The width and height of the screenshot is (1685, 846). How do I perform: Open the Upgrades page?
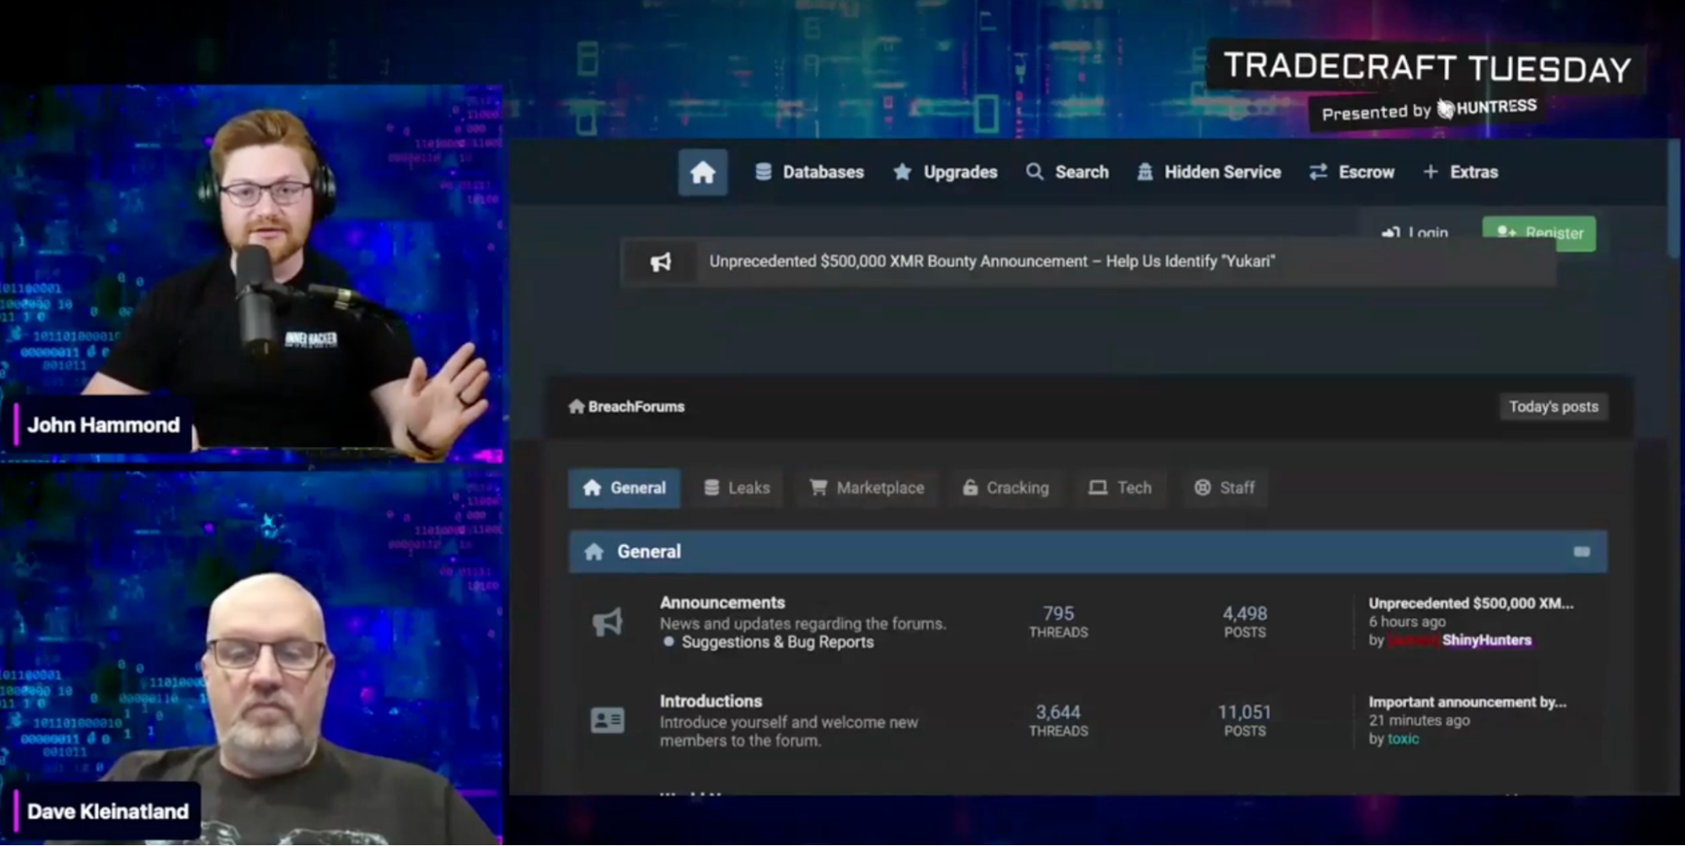pyautogui.click(x=945, y=173)
